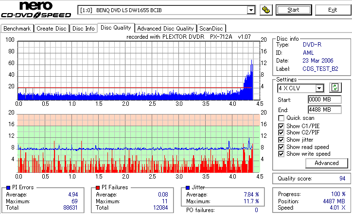Switch to the Benchmark tab
352x214 pixels.
(17, 29)
